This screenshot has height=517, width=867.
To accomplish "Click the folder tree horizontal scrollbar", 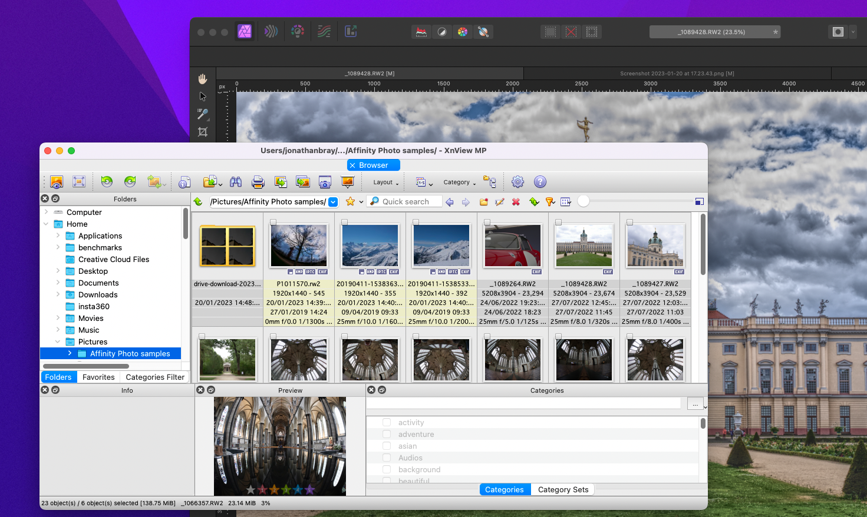I will click(86, 366).
